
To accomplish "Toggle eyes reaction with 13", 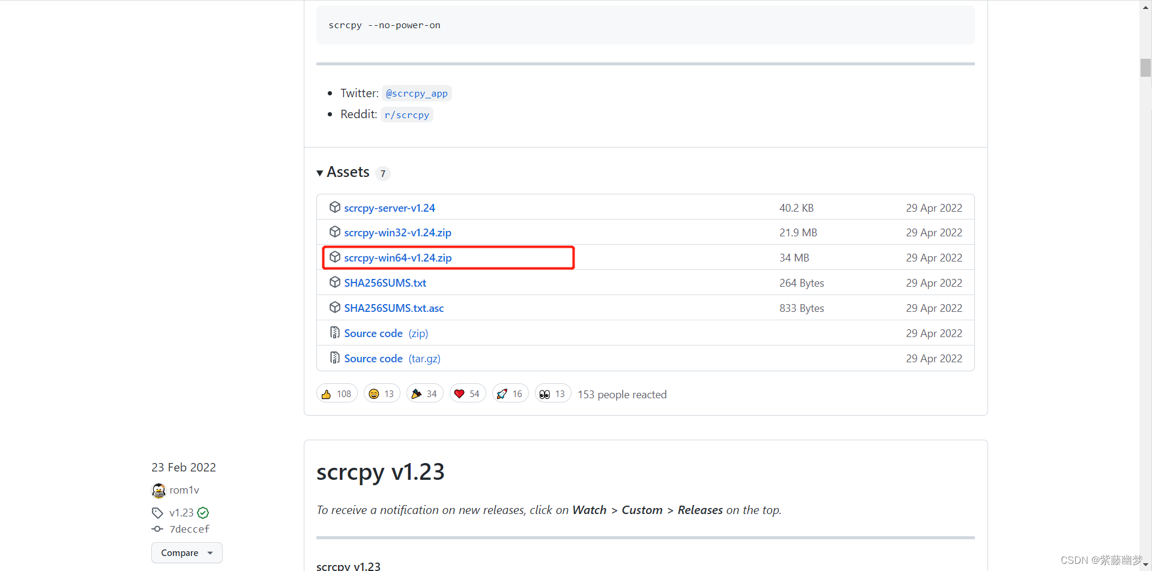I will 552,393.
